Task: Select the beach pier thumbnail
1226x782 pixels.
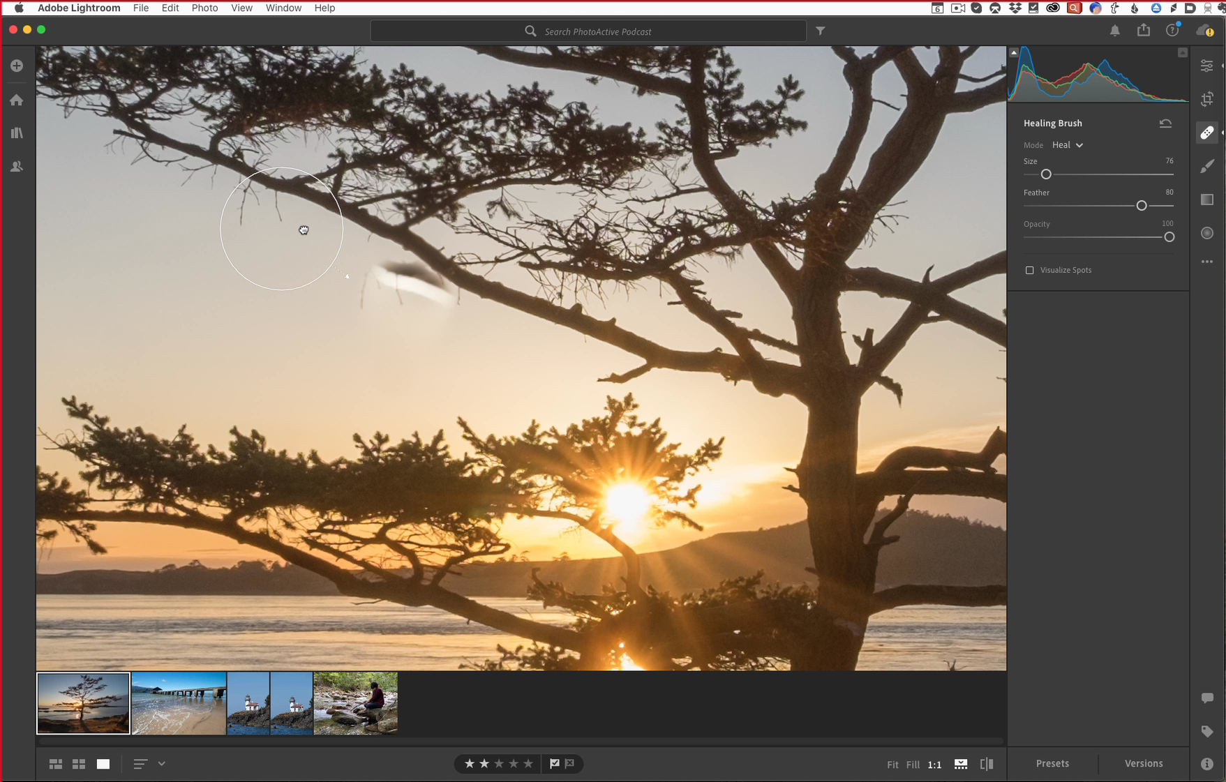Action: pyautogui.click(x=179, y=703)
